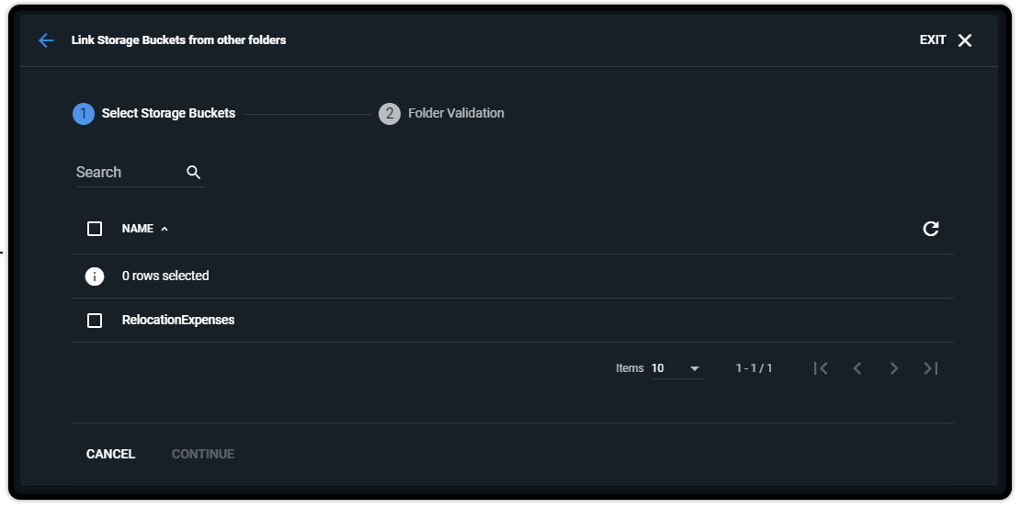Image resolution: width=1021 pixels, height=508 pixels.
Task: Open the items per page dropdown
Action: pos(676,368)
